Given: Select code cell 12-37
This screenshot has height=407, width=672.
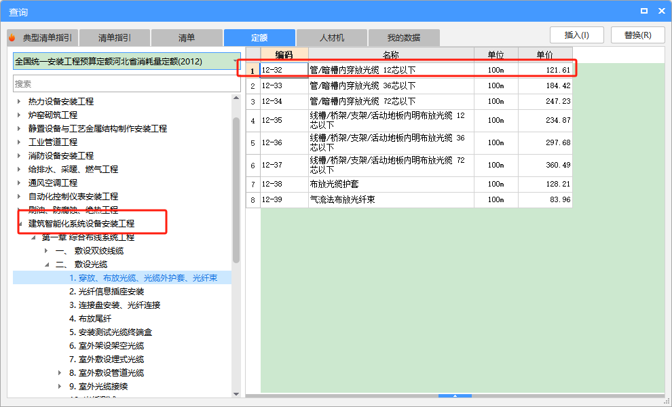Looking at the screenshot, I should click(x=284, y=165).
